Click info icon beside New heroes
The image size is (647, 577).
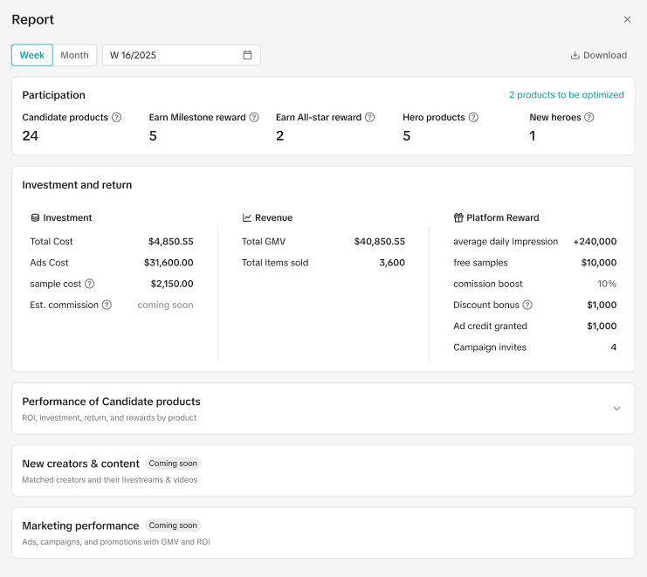589,117
